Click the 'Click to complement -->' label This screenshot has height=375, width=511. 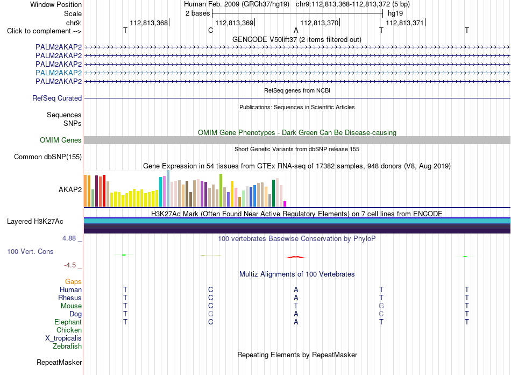(x=44, y=31)
